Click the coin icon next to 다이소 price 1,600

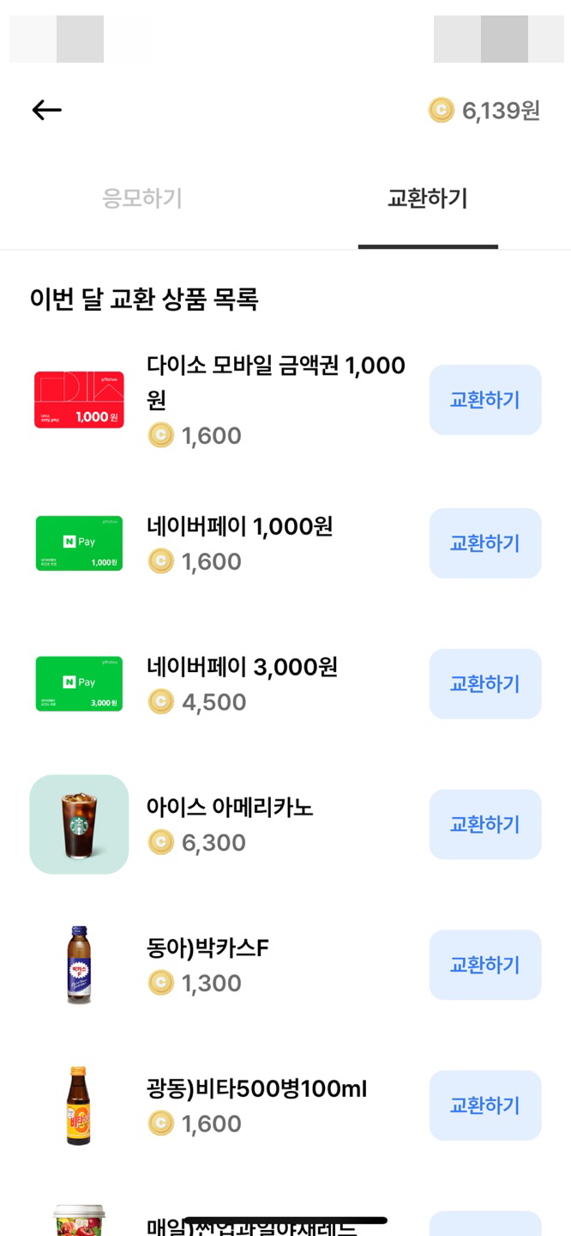[x=162, y=435]
